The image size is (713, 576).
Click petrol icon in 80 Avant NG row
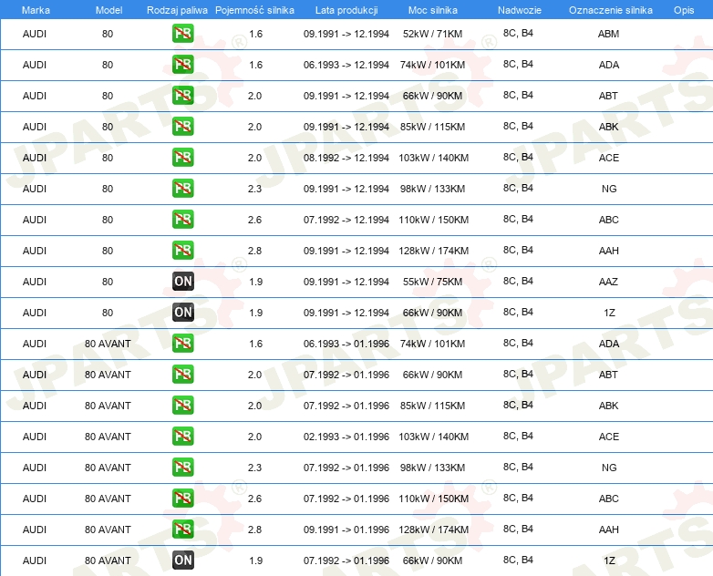tap(182, 467)
